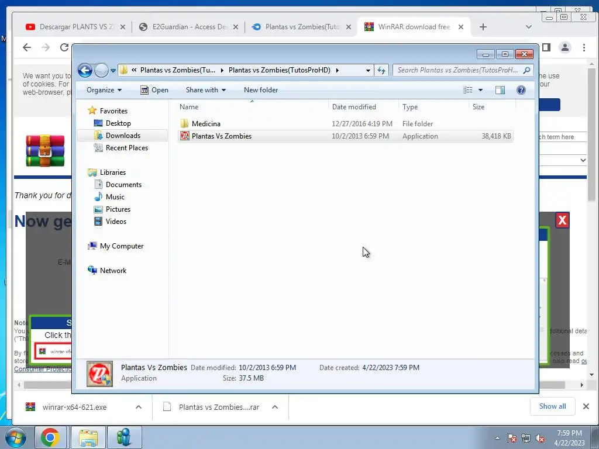This screenshot has width=599, height=449.
Task: Open Chrome tab search chevron
Action: click(x=529, y=27)
